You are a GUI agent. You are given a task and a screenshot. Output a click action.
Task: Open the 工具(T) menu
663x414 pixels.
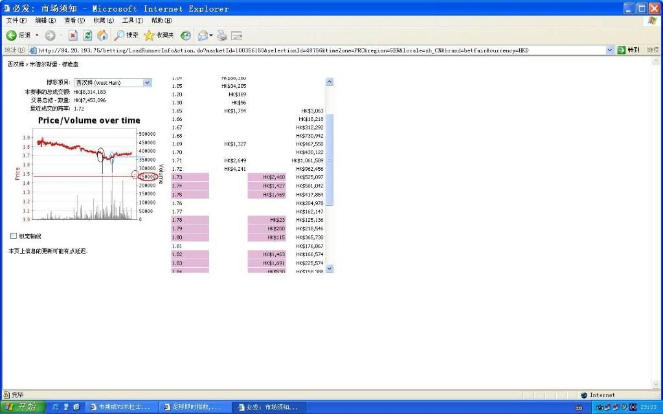(x=132, y=21)
